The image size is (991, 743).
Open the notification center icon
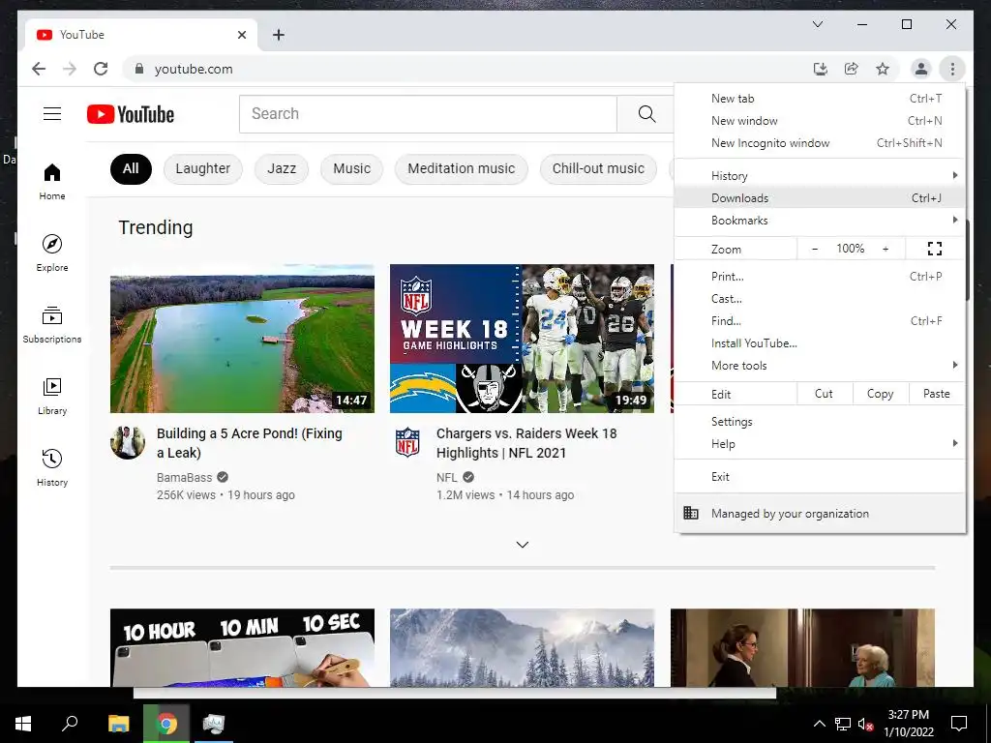959,724
